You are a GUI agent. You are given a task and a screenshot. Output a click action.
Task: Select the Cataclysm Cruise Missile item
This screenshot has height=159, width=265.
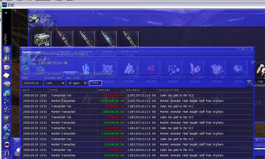tap(64, 39)
